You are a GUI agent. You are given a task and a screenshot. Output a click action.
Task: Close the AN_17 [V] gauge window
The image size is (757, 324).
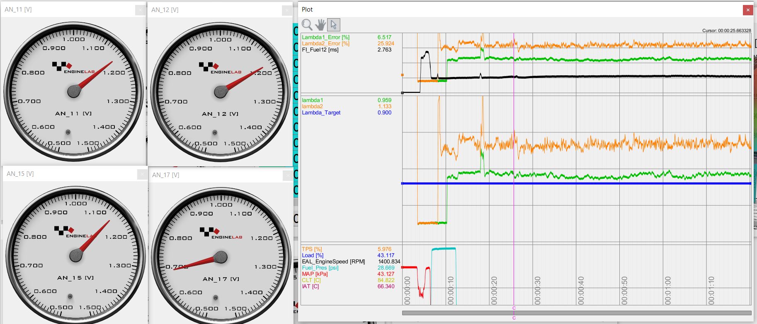tap(288, 175)
